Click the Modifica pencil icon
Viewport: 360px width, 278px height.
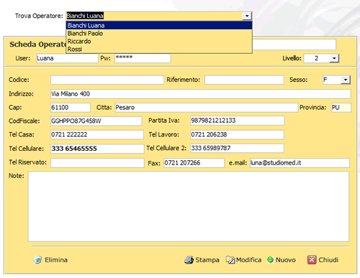tap(230, 260)
